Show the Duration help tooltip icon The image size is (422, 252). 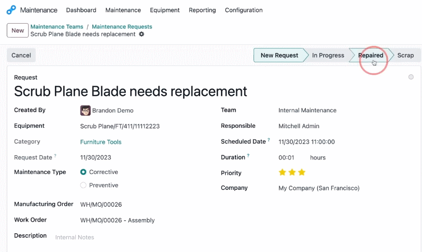[x=248, y=156]
